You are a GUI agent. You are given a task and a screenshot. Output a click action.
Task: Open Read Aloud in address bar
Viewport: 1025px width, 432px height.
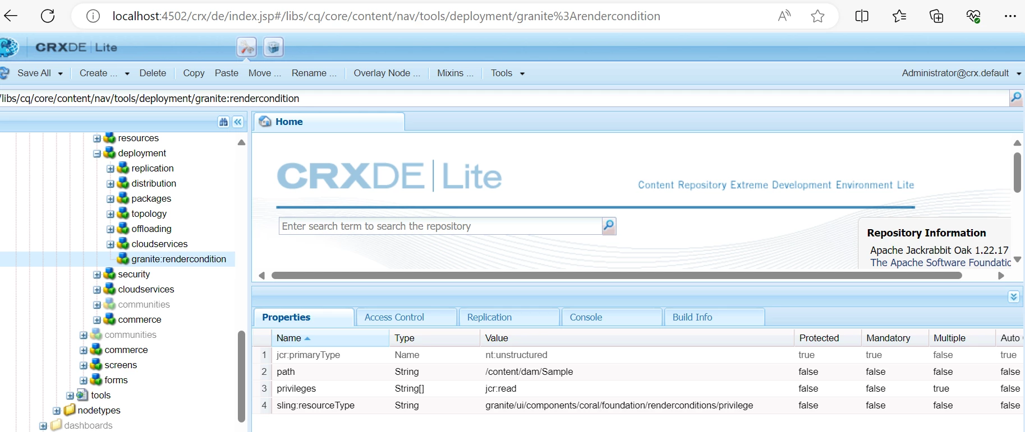click(x=784, y=16)
